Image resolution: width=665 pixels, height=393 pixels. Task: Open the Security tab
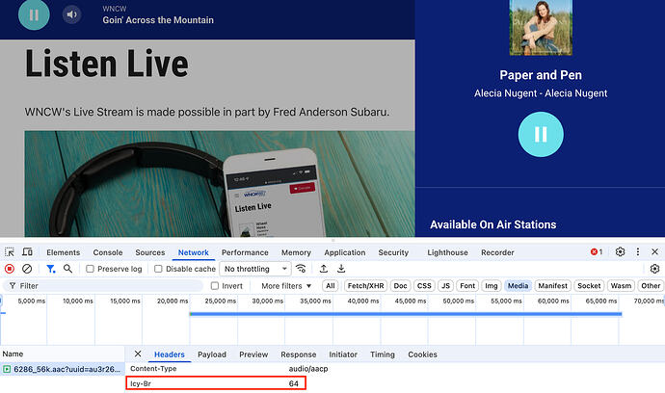393,252
